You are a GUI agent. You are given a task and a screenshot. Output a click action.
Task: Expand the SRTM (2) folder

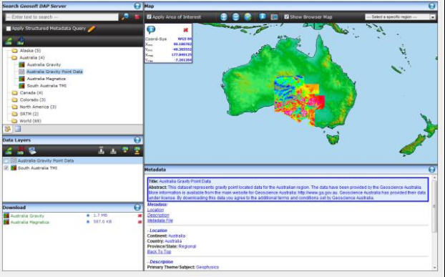[14, 114]
